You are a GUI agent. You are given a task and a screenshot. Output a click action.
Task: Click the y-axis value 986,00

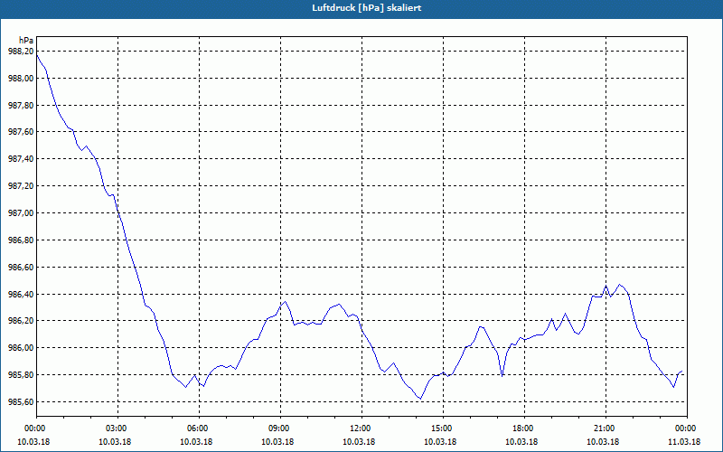21,348
